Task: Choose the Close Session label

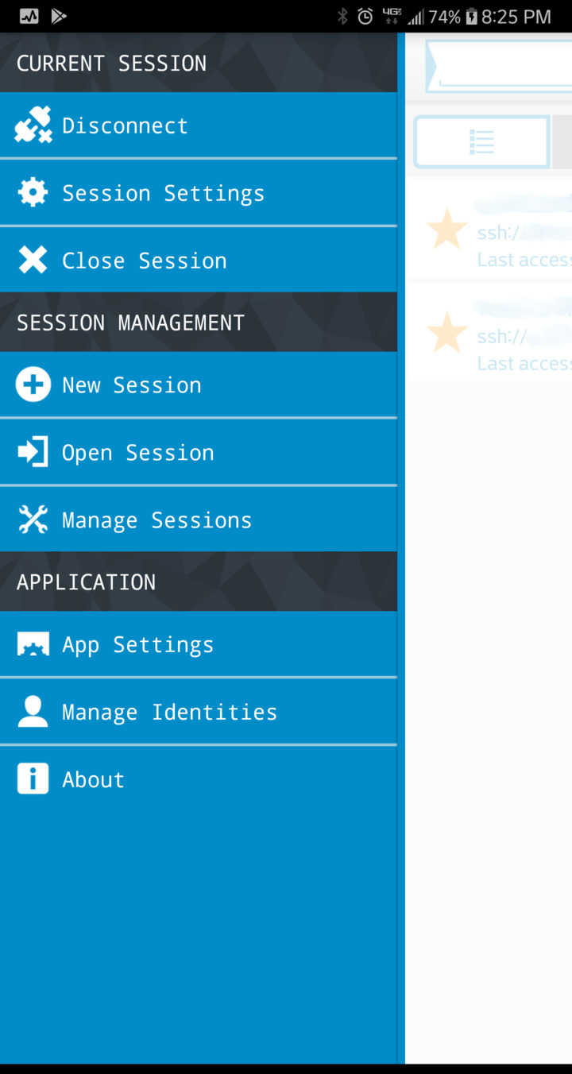Action: tap(145, 261)
